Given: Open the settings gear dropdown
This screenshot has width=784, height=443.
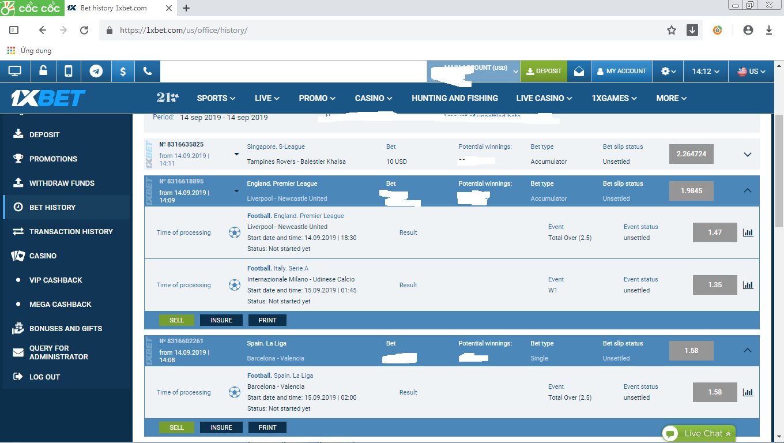Looking at the screenshot, I should coord(669,71).
